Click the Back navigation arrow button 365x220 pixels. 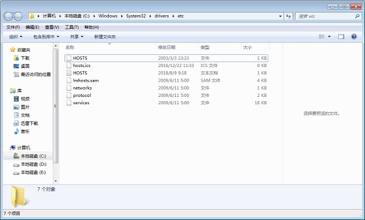pyautogui.click(x=8, y=16)
